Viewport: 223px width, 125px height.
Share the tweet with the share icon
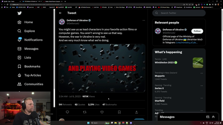click(137, 112)
